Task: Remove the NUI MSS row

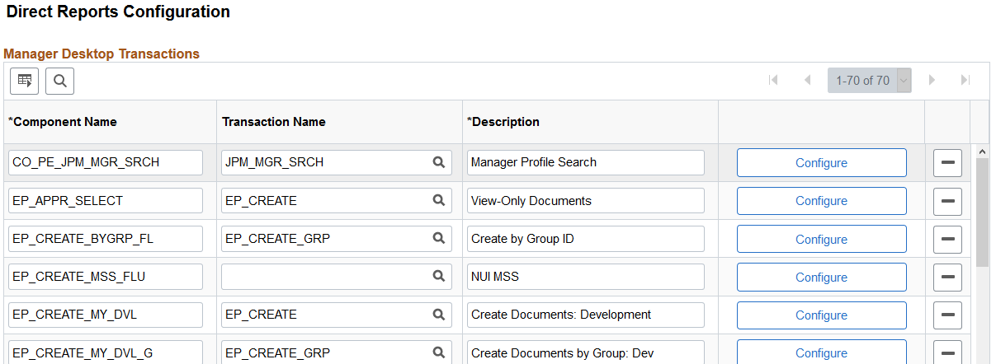Action: [947, 277]
